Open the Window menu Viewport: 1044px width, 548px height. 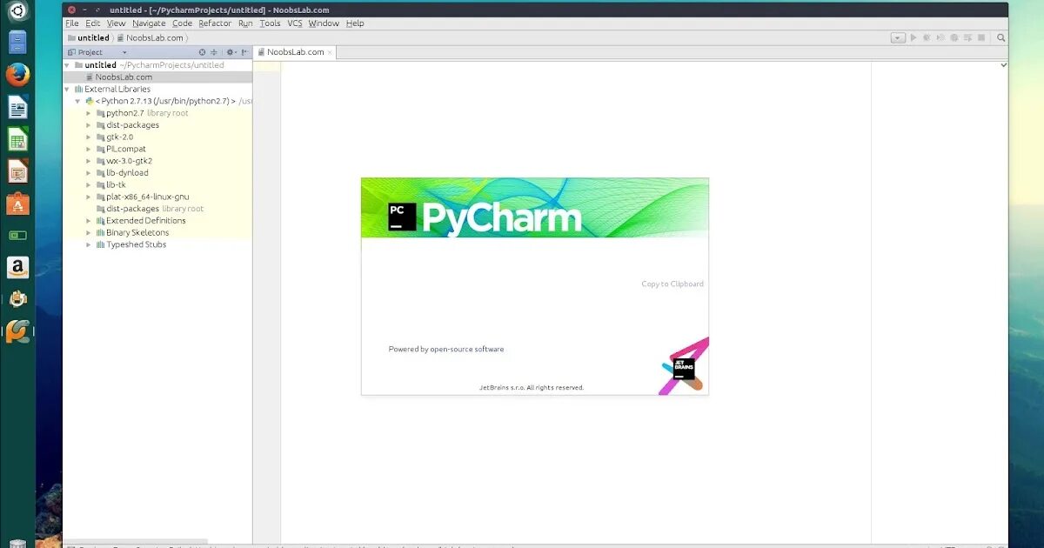[x=324, y=23]
